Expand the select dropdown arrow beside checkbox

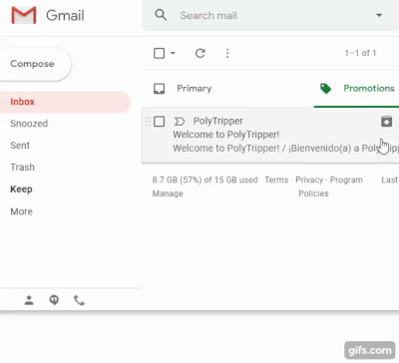coord(173,53)
